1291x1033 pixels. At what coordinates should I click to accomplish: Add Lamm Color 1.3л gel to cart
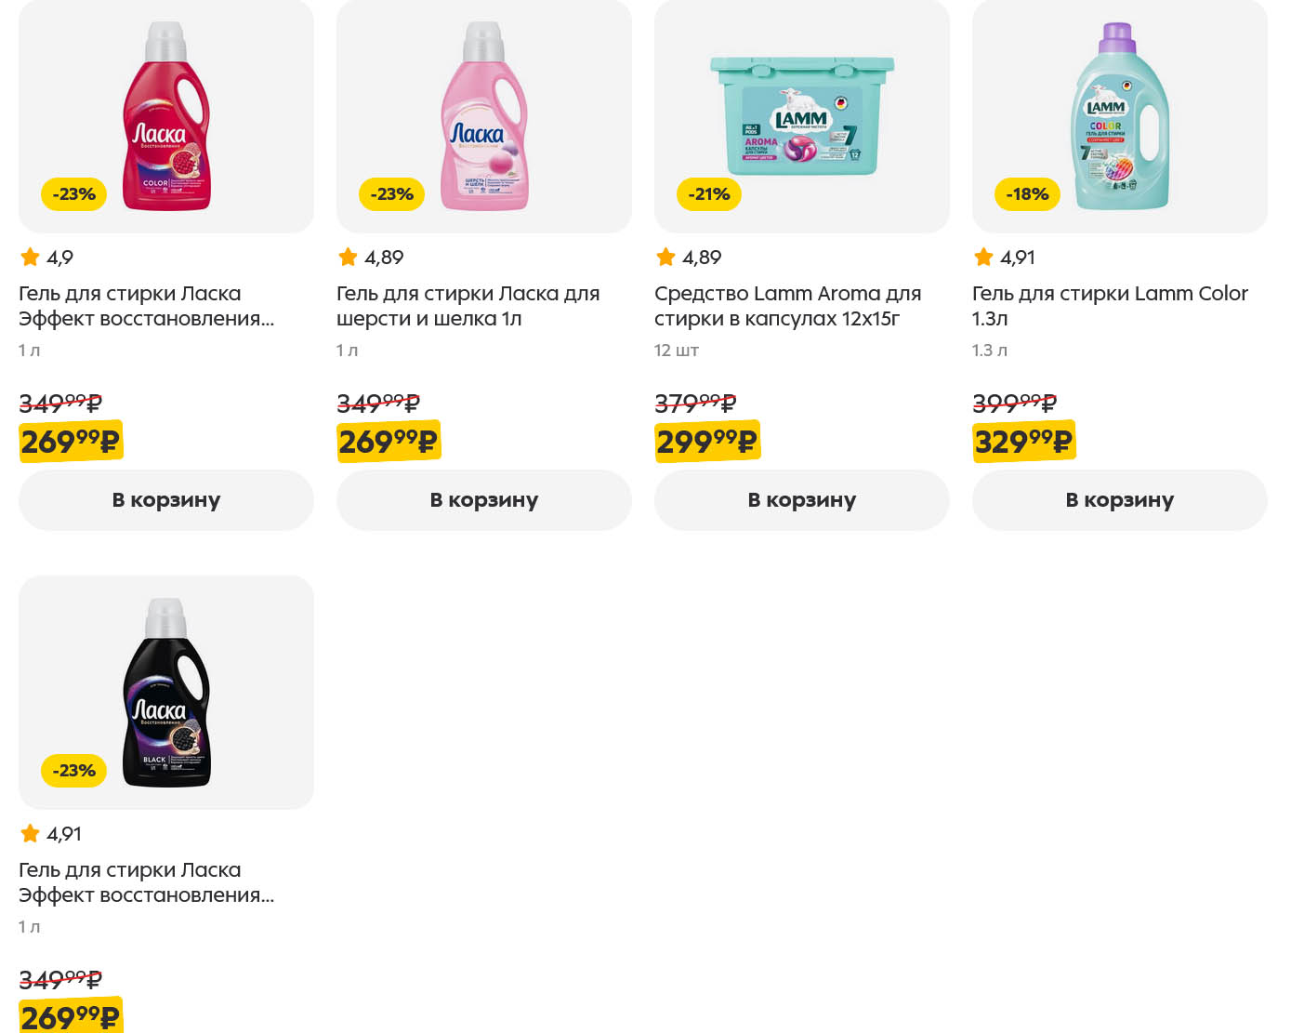click(x=1119, y=500)
